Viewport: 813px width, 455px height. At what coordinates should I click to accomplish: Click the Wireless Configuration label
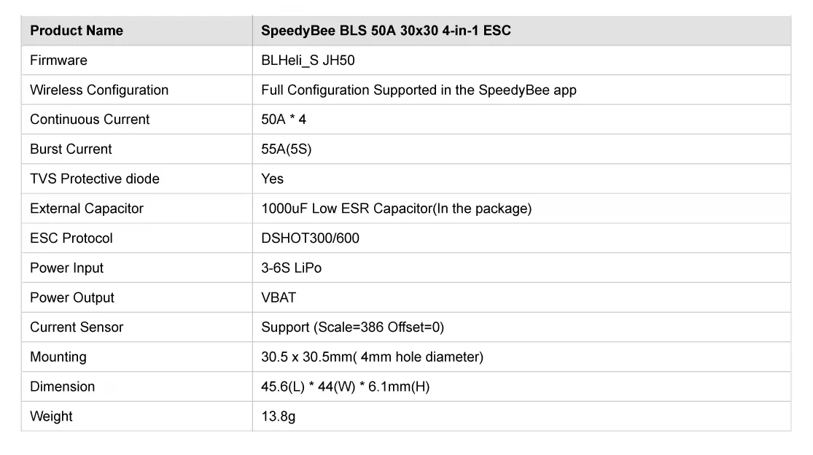point(99,90)
